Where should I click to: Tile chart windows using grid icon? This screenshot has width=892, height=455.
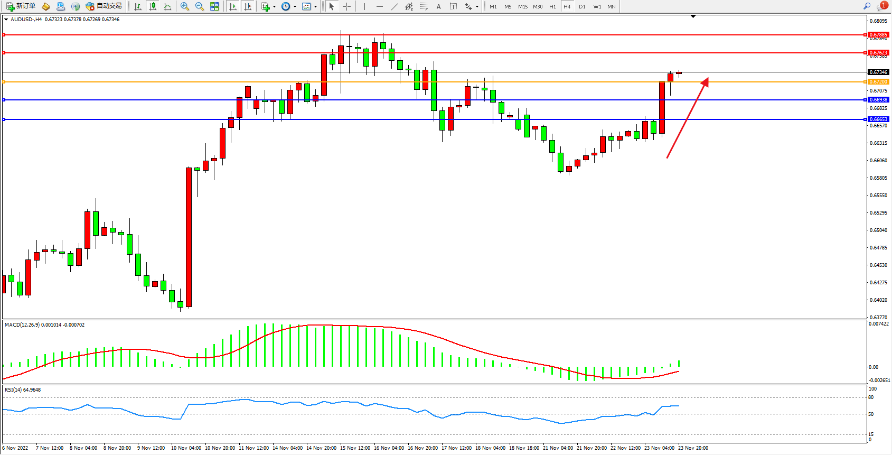pos(214,6)
